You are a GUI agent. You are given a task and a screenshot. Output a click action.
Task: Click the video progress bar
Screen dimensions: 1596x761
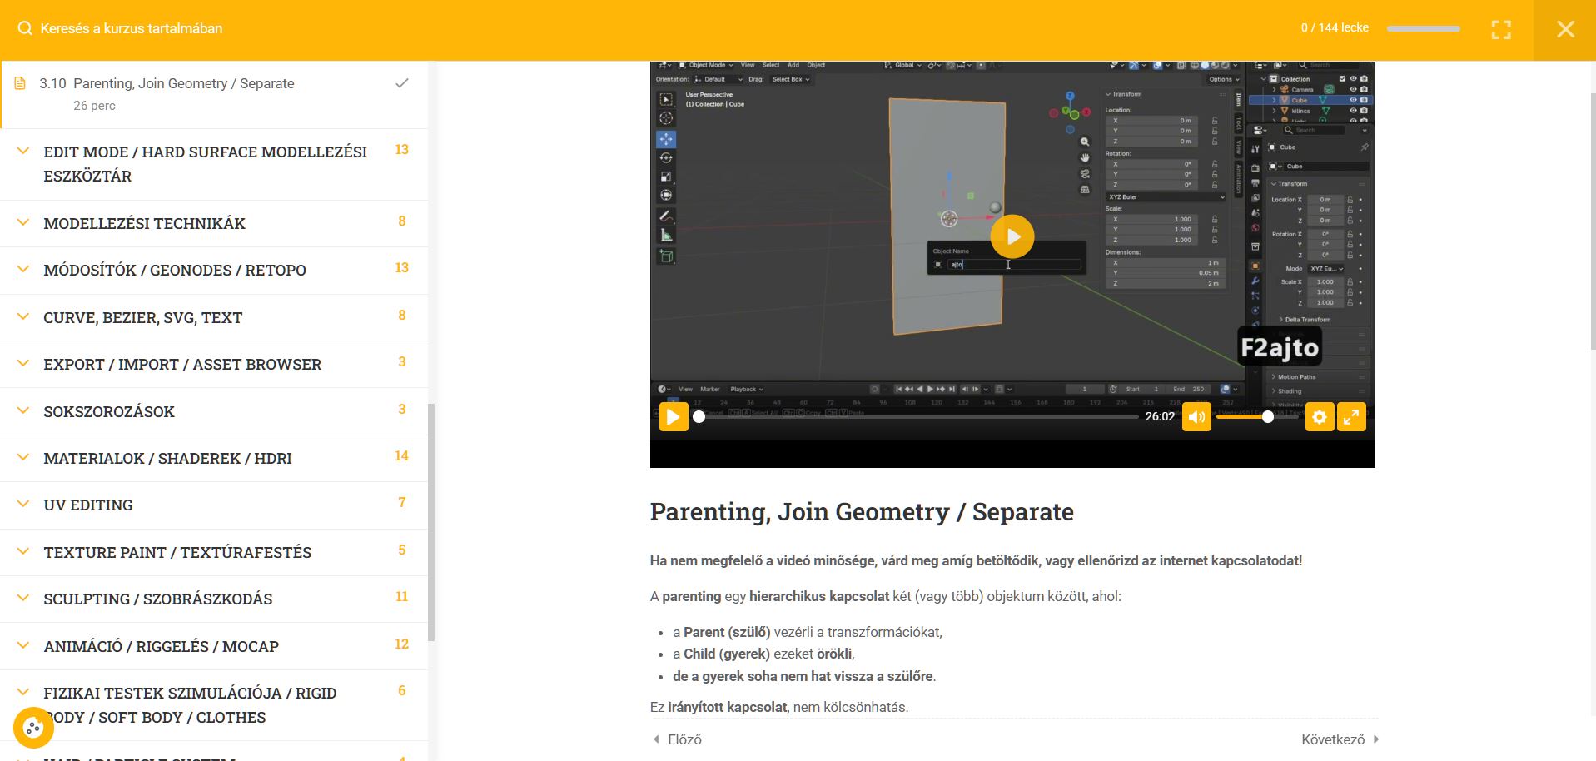point(916,417)
